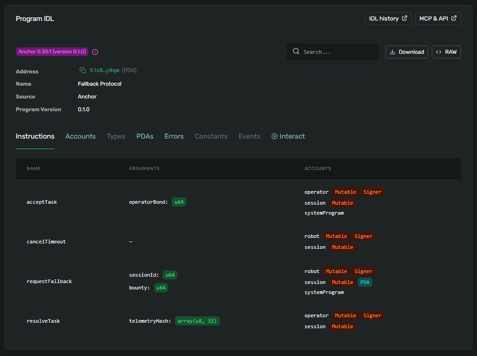This screenshot has height=356, width=477.
Task: Open the PDAs tab
Action: tap(145, 136)
